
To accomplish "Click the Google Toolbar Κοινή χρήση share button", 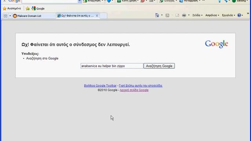I will (x=128, y=1).
